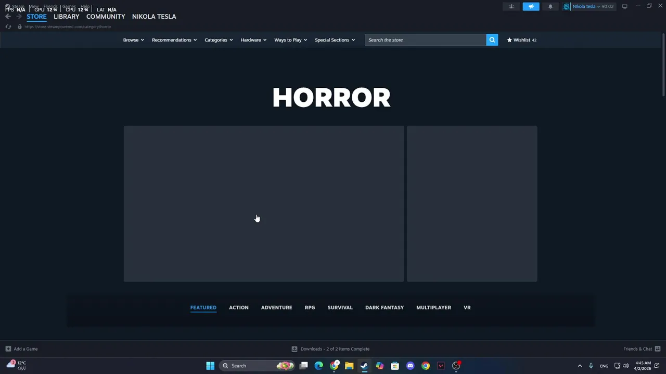Click the store URL address text
The image size is (666, 374).
(68, 26)
